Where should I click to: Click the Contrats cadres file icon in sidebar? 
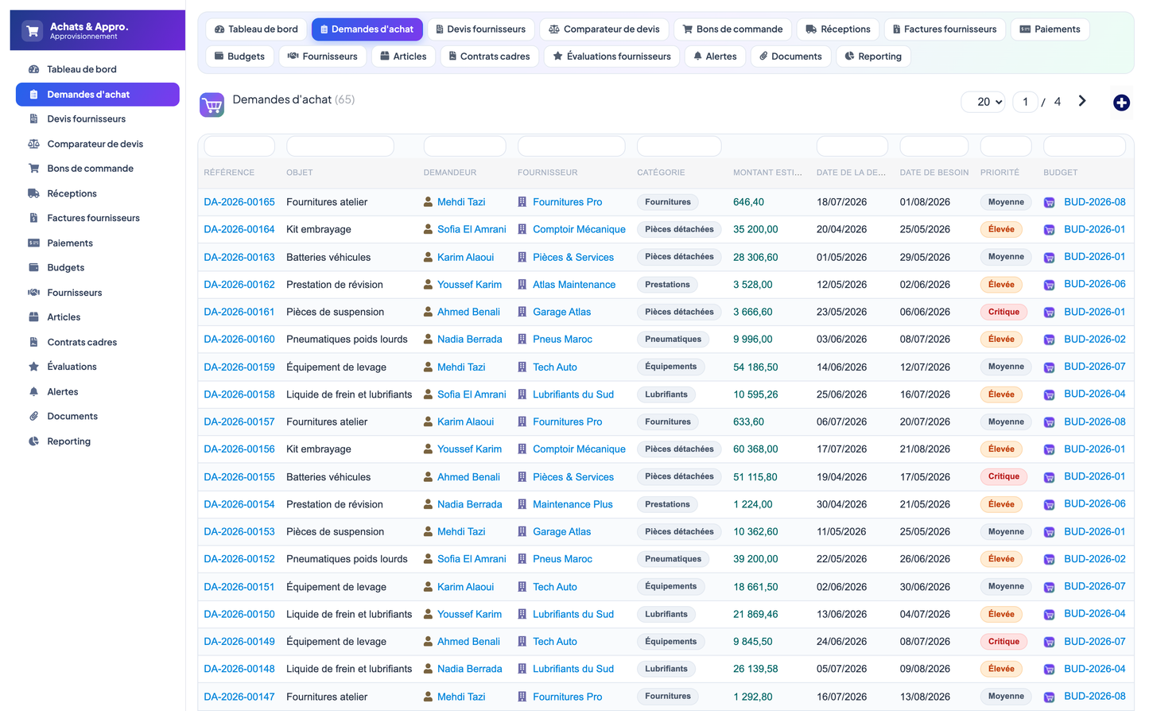[33, 342]
